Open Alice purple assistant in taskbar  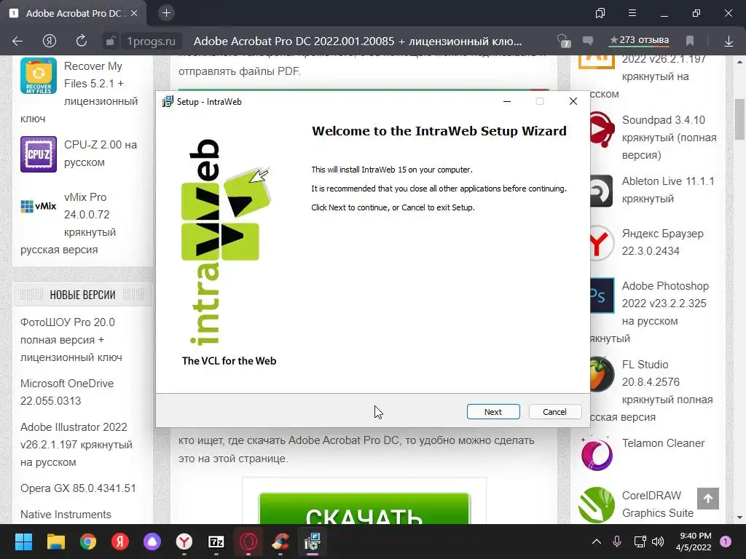click(x=152, y=542)
